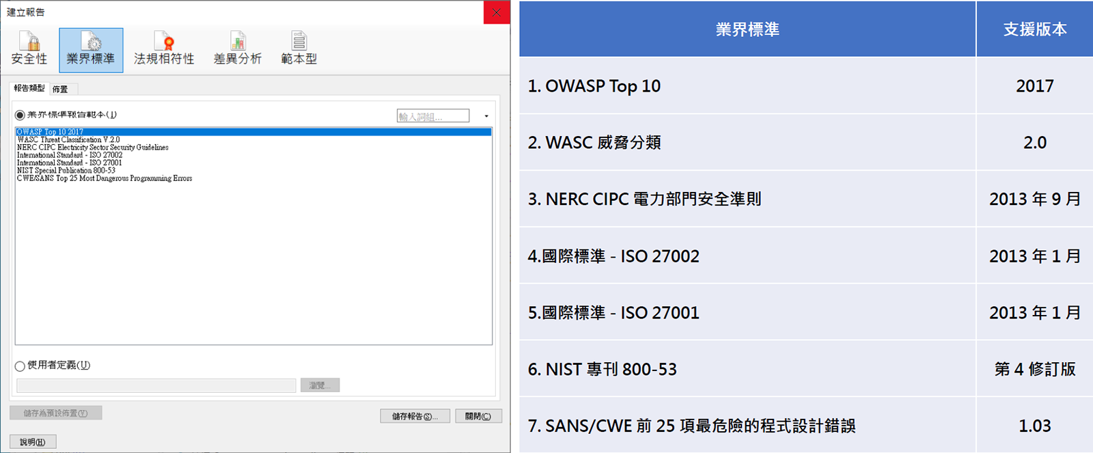Click the 支援版本 table header

[x=1035, y=29]
